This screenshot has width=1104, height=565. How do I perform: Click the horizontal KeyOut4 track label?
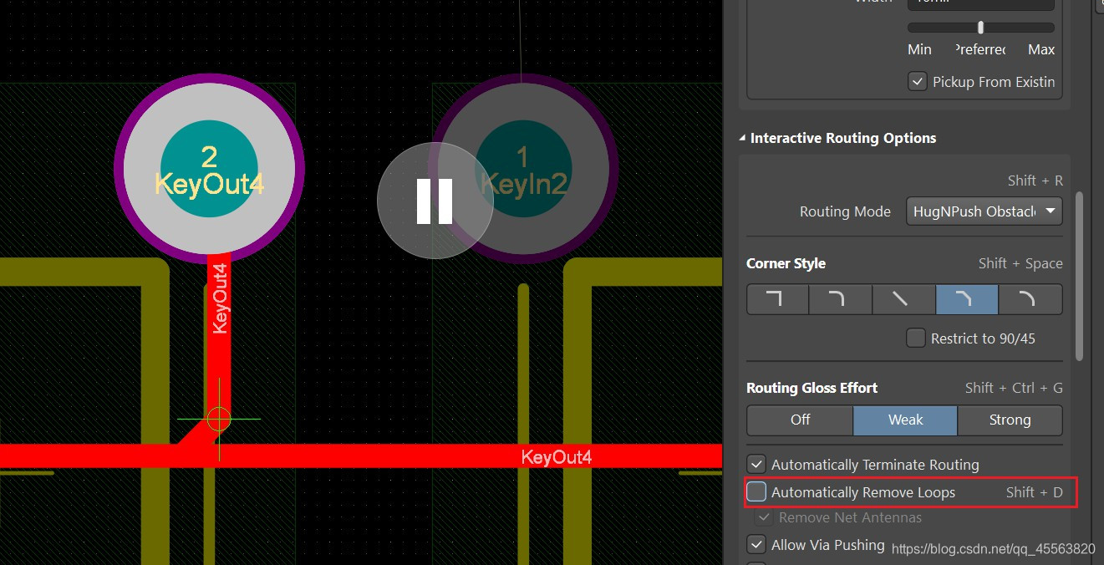[556, 457]
